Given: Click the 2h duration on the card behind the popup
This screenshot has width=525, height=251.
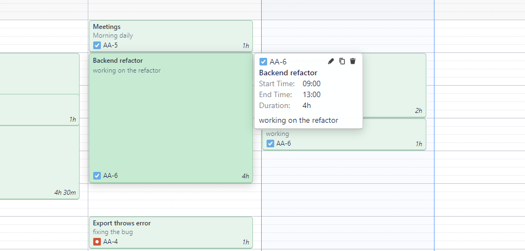Looking at the screenshot, I should 419,111.
